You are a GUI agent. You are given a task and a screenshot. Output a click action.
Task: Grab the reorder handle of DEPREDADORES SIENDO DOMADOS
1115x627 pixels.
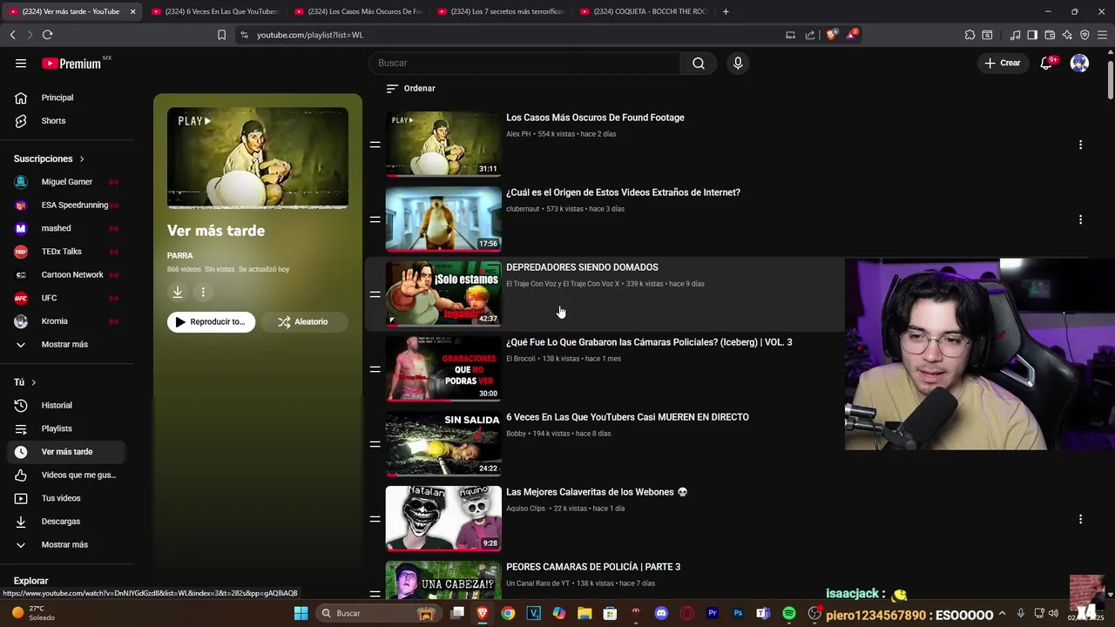click(375, 294)
